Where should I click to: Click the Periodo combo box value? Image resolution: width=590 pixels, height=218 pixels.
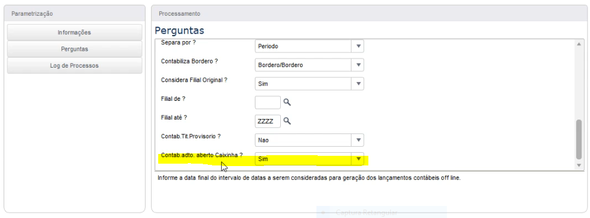[303, 46]
